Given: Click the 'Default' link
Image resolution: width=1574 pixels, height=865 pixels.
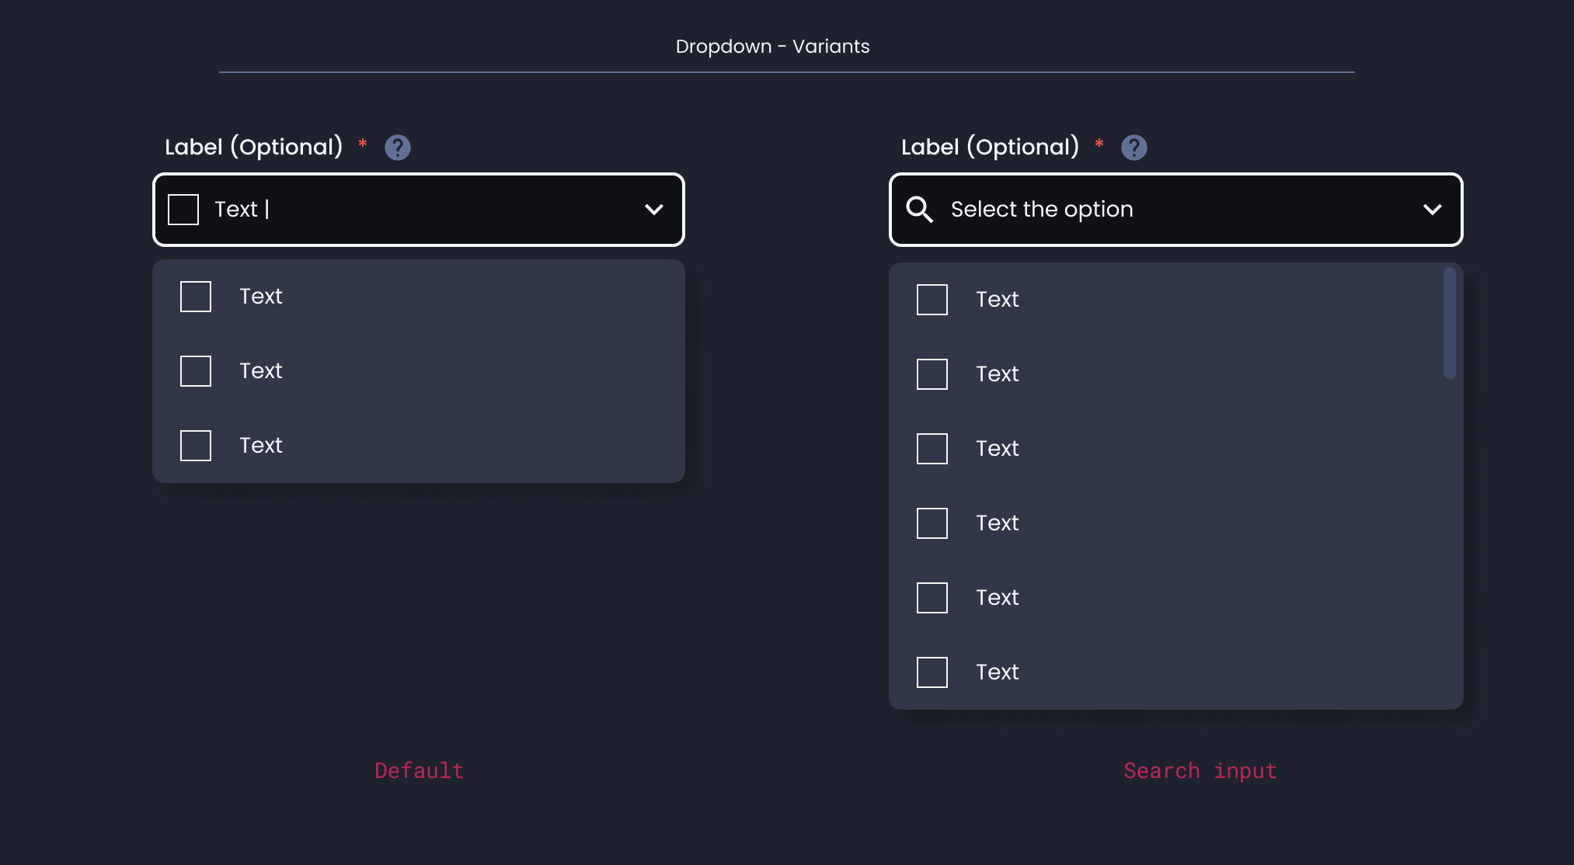Looking at the screenshot, I should [418, 770].
